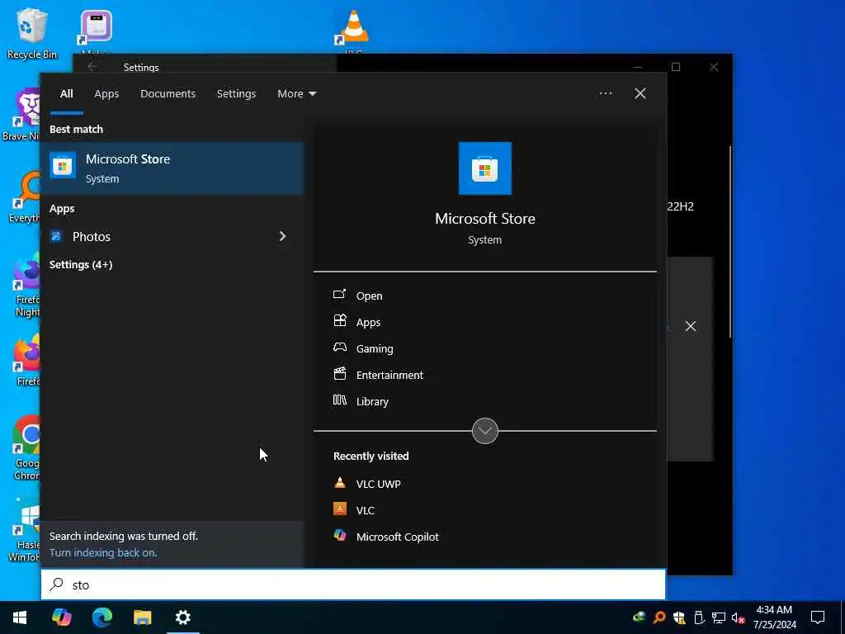845x634 pixels.
Task: Select Photos app result
Action: [91, 236]
